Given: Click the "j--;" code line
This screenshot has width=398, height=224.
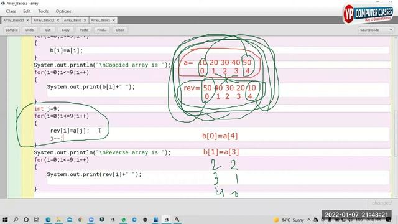Looking at the screenshot, I should (x=57, y=138).
